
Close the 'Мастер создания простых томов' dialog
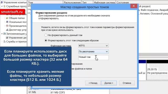click(x=134, y=6)
